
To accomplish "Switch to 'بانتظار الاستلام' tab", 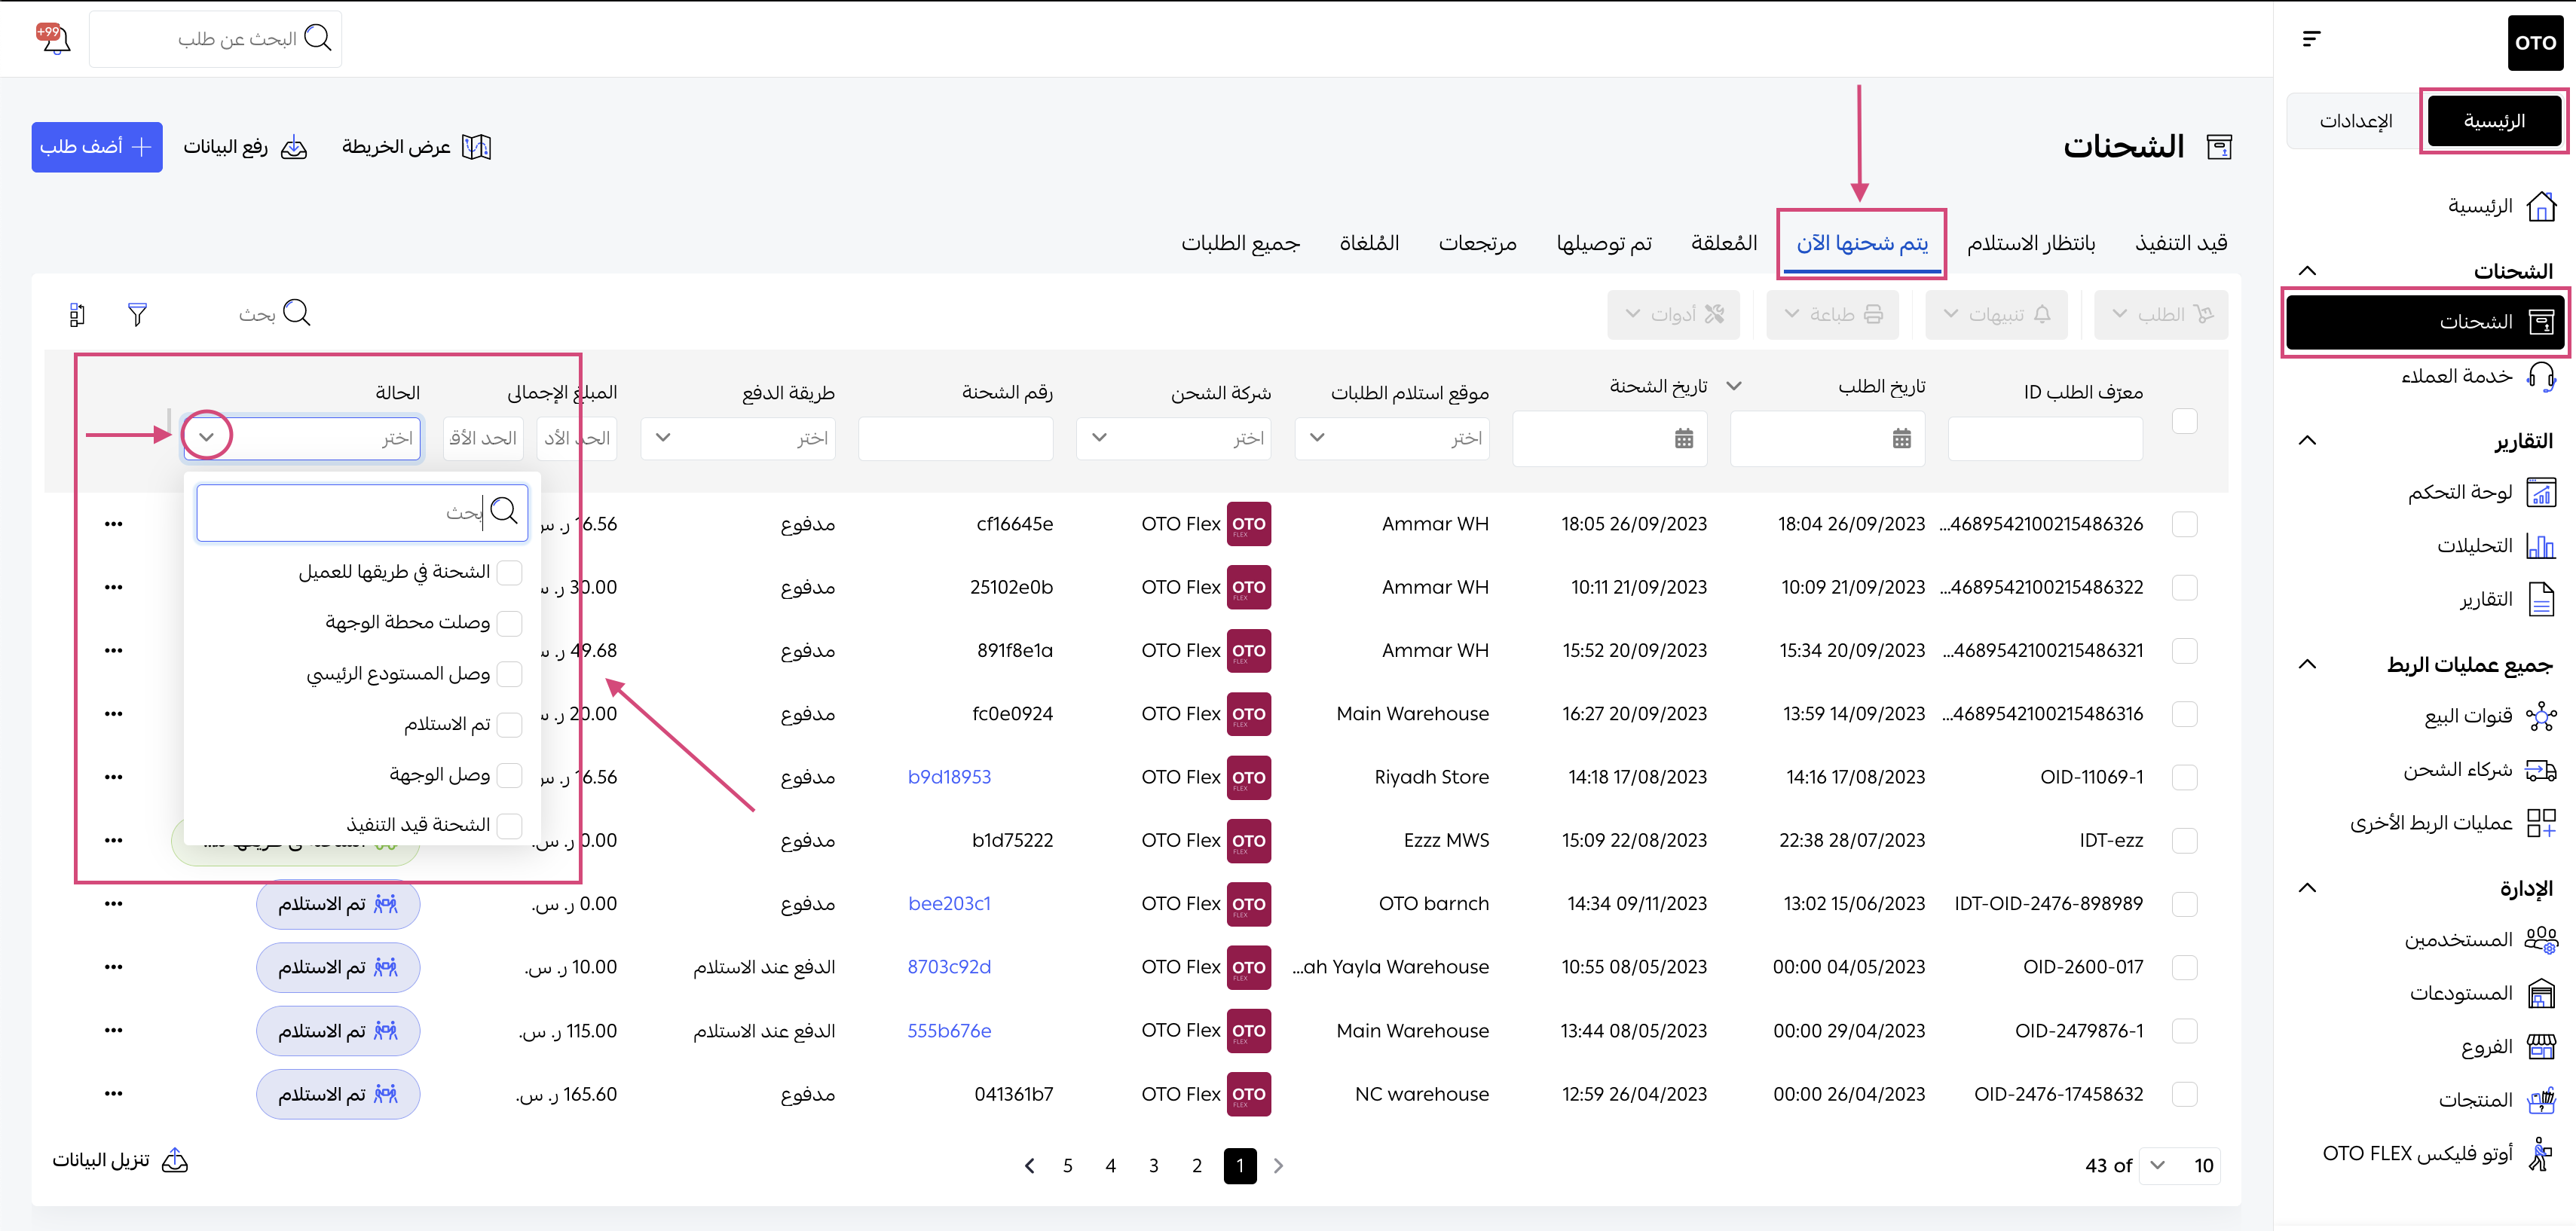I will (x=2030, y=243).
